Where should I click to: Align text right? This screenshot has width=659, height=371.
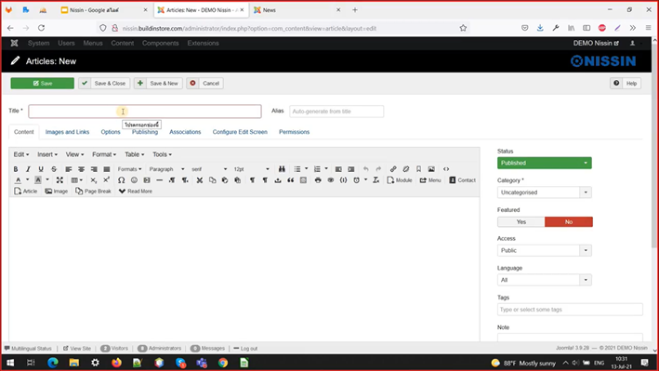pyautogui.click(x=94, y=169)
